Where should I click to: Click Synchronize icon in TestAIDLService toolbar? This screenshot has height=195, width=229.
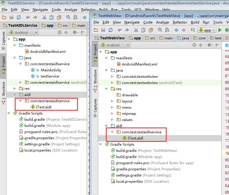[x=19, y=18]
